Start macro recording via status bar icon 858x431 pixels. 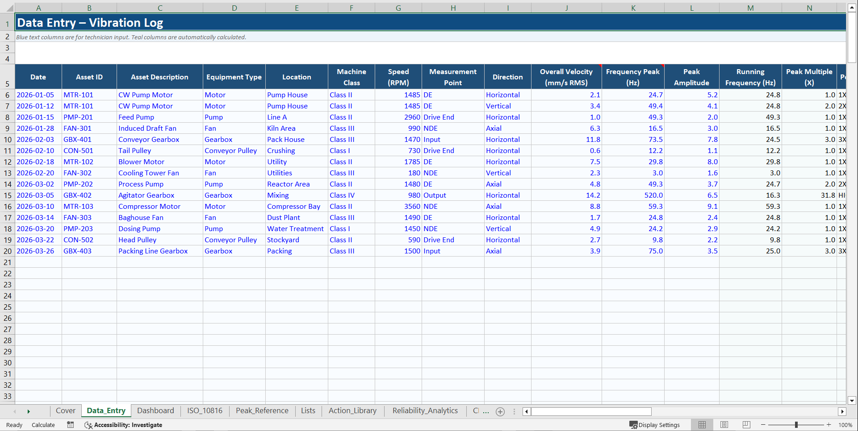pos(70,425)
